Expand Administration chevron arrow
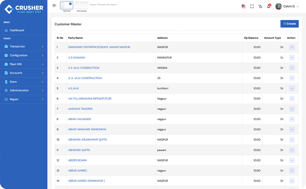Viewport: 306px width, 189px height. pyautogui.click(x=43, y=90)
